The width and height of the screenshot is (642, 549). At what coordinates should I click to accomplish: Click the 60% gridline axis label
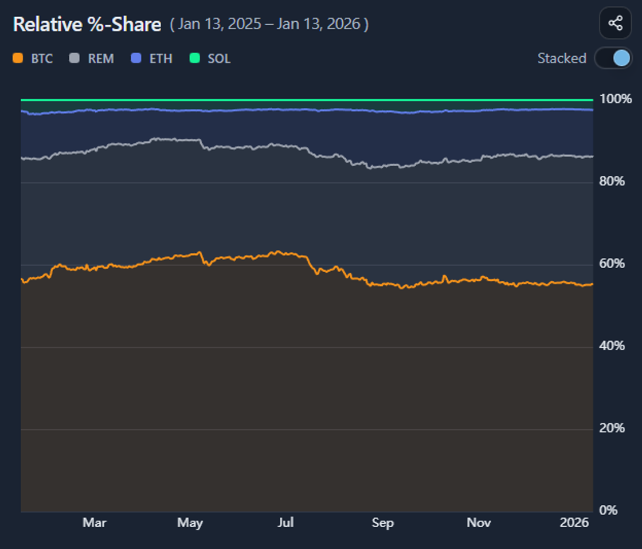[612, 263]
